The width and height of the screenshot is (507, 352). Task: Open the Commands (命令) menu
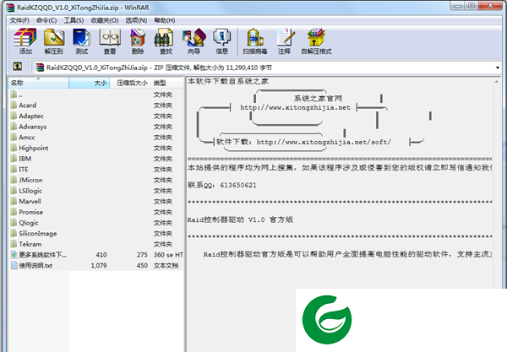pos(46,20)
